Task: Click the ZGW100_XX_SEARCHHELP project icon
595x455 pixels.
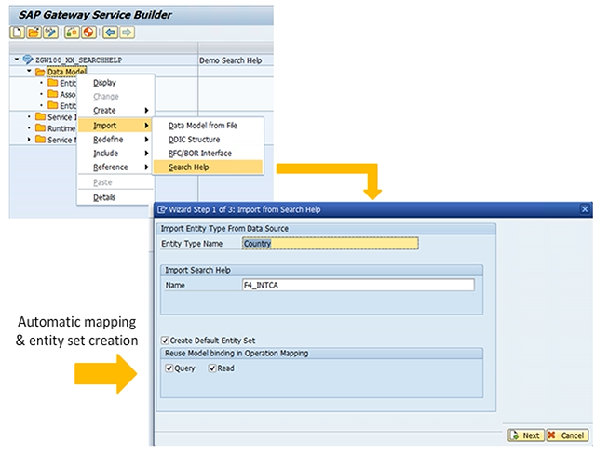Action: click(x=27, y=60)
